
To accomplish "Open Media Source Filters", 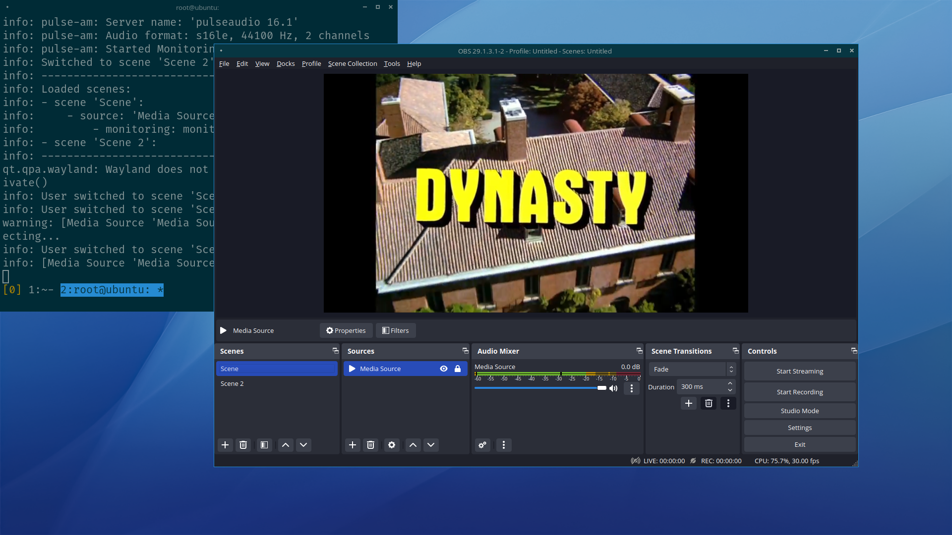I will point(396,330).
